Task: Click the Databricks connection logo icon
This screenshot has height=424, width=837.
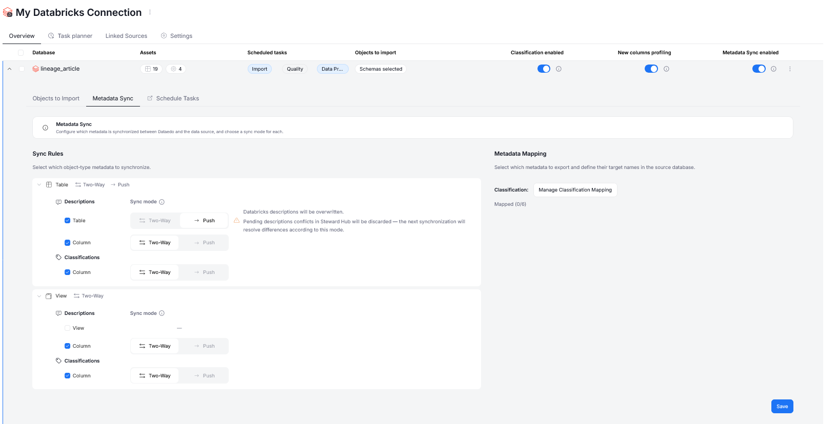Action: [8, 12]
